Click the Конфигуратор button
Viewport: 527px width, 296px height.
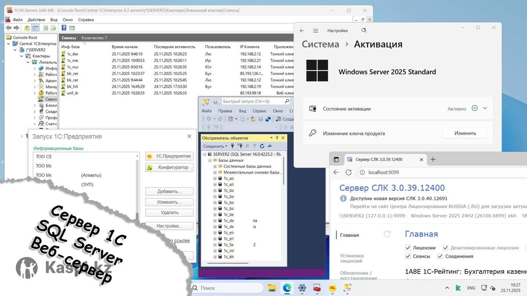tap(170, 168)
